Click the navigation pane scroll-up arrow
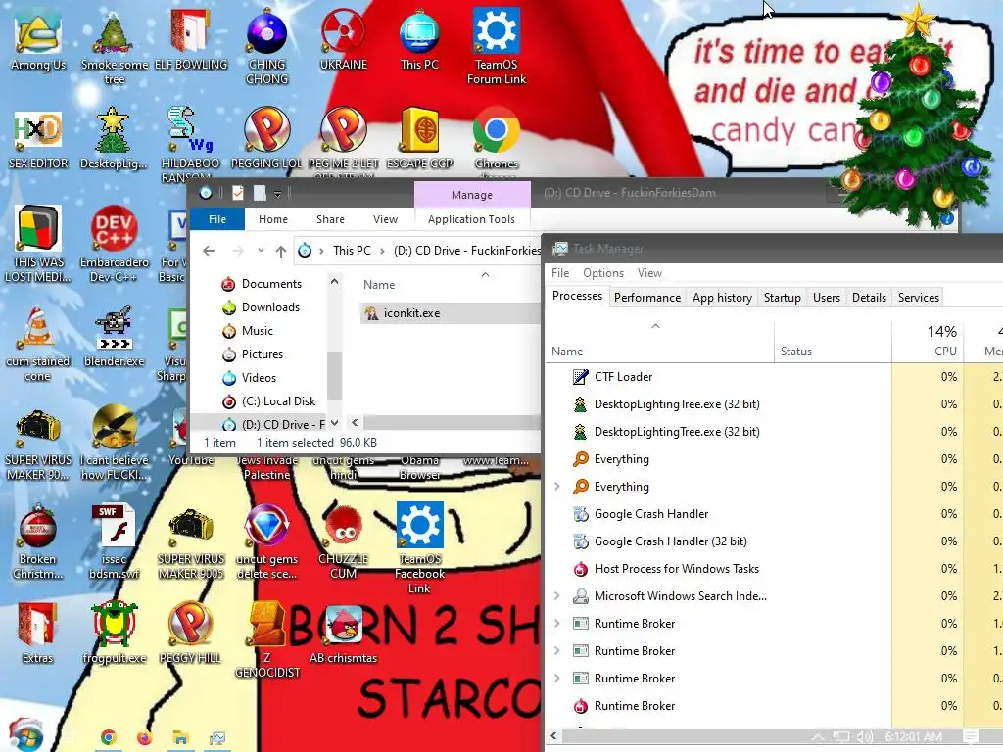Screen dimensions: 1003x752 [x=334, y=281]
